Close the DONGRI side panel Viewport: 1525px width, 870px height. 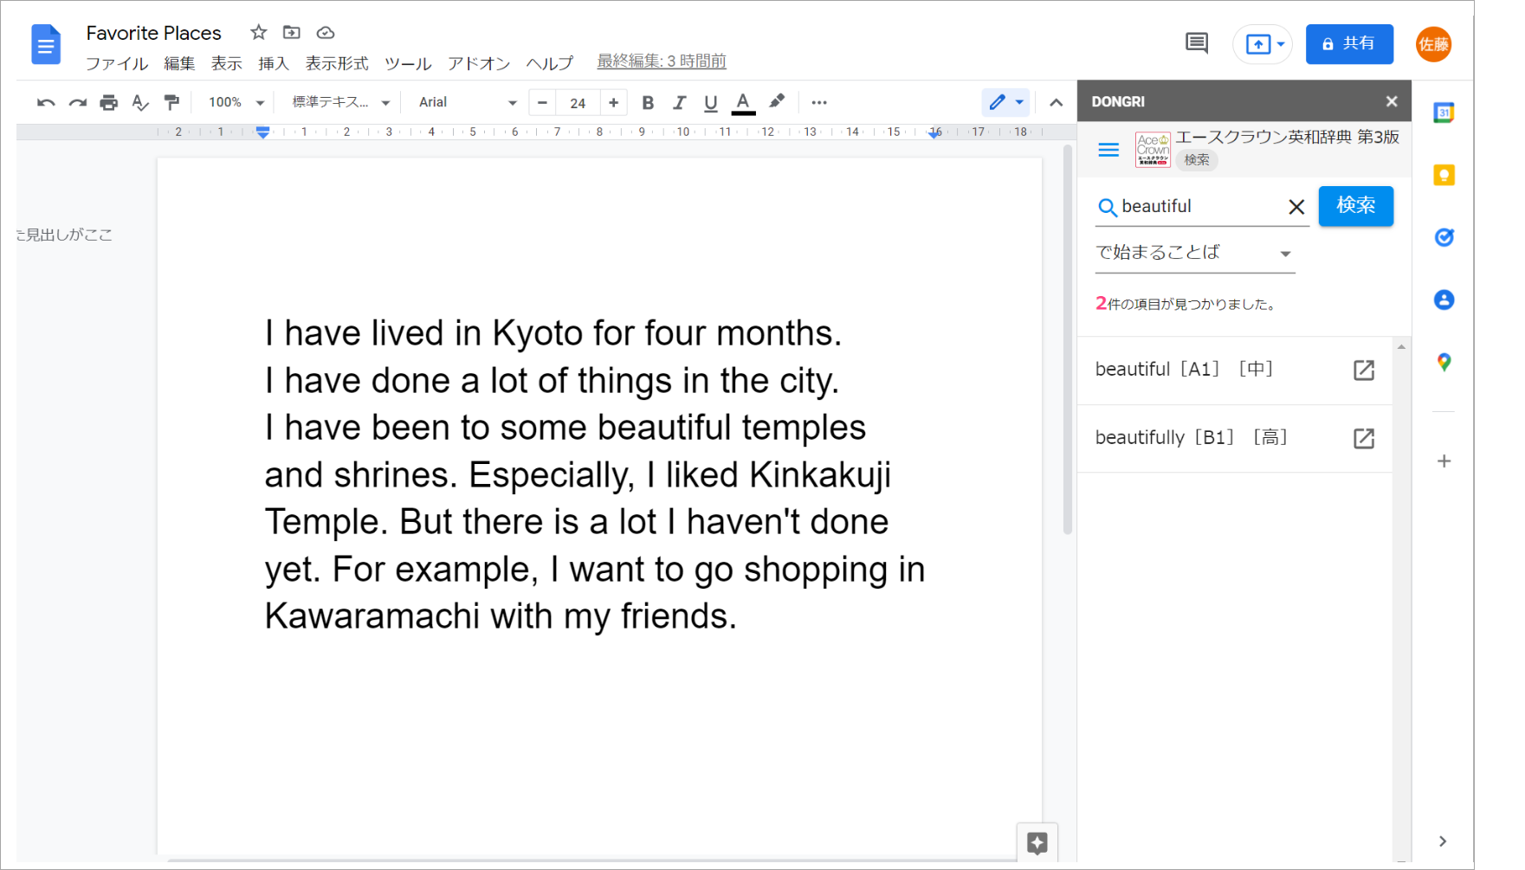point(1392,101)
